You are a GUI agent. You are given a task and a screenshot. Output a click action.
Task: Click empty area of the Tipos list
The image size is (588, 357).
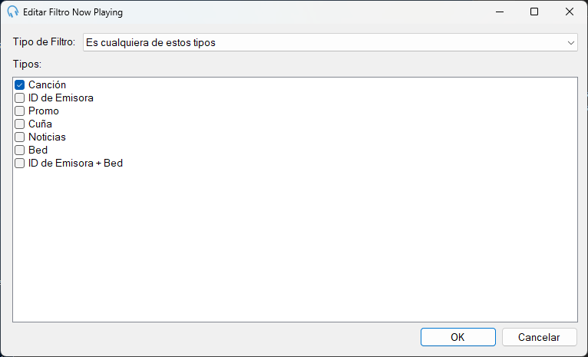(x=295, y=243)
